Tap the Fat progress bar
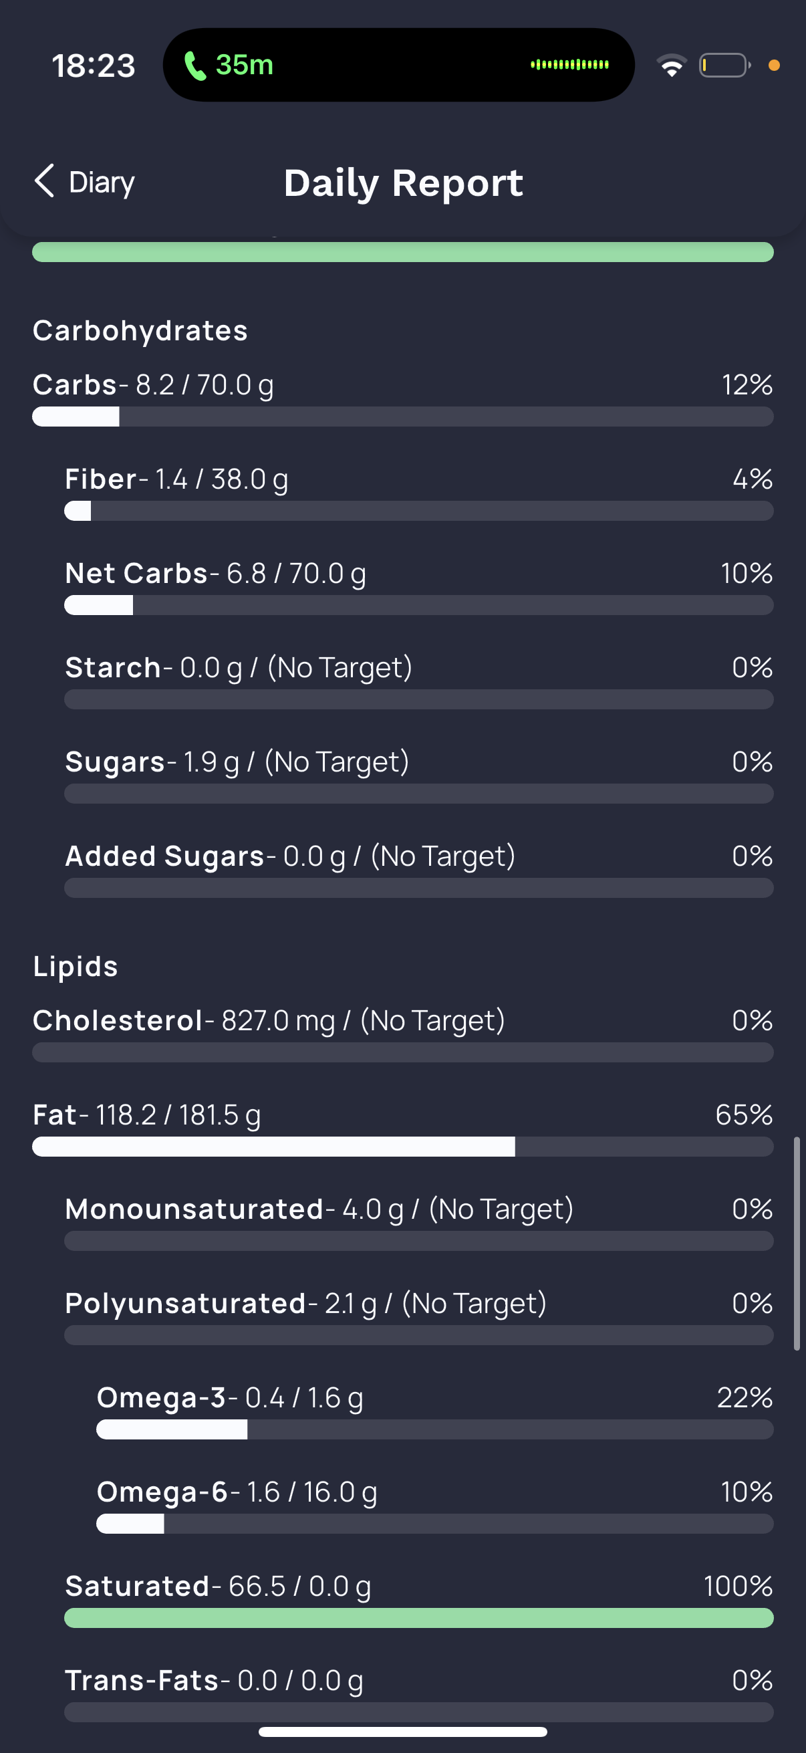Screen dimensions: 806x1753 [402, 1147]
